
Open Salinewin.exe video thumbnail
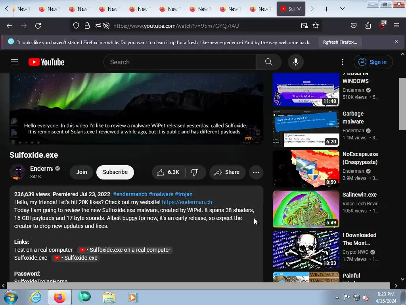click(x=306, y=209)
